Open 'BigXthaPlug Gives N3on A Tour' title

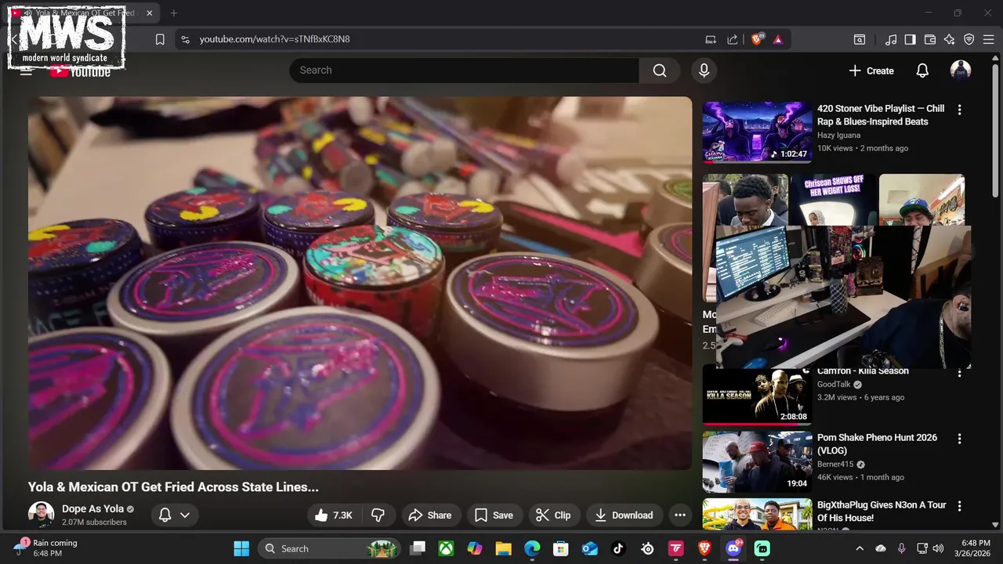point(882,512)
